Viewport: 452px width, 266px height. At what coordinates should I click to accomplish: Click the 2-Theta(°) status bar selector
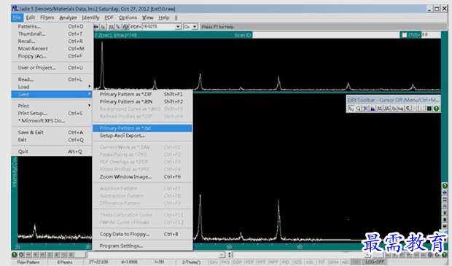(x=191, y=262)
